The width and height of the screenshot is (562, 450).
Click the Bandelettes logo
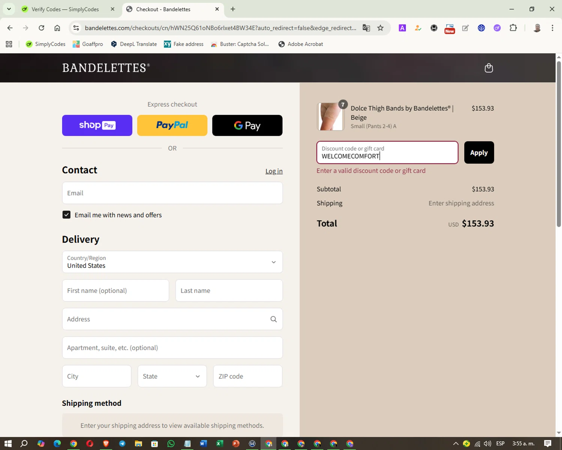point(106,68)
